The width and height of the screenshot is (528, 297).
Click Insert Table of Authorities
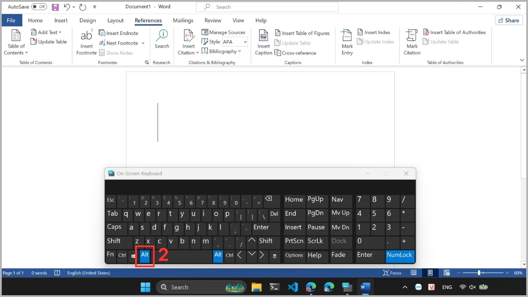pyautogui.click(x=455, y=32)
